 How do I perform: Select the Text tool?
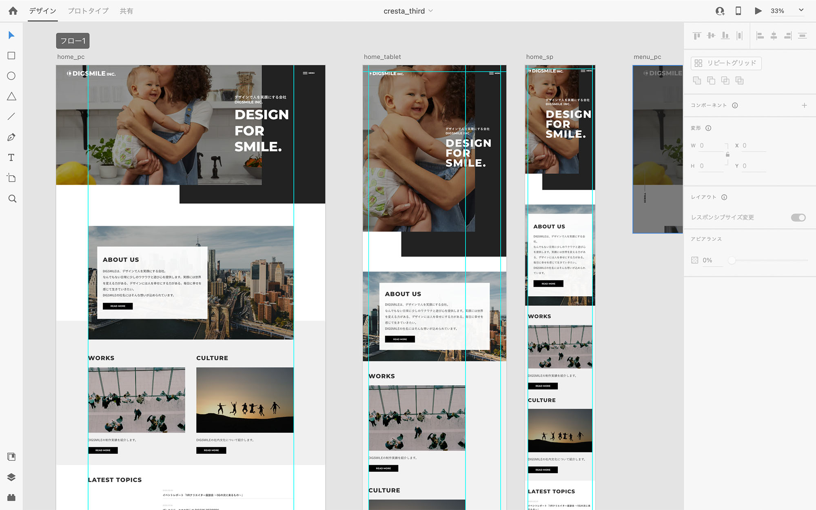tap(11, 157)
